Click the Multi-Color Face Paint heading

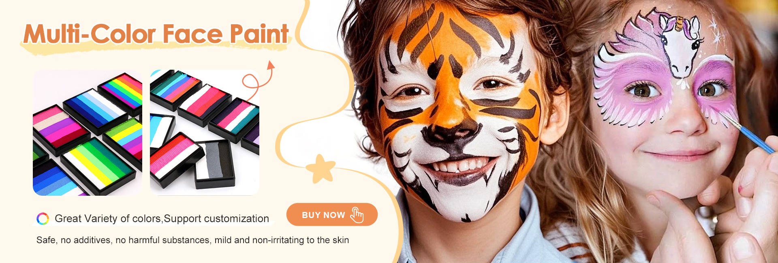point(156,34)
